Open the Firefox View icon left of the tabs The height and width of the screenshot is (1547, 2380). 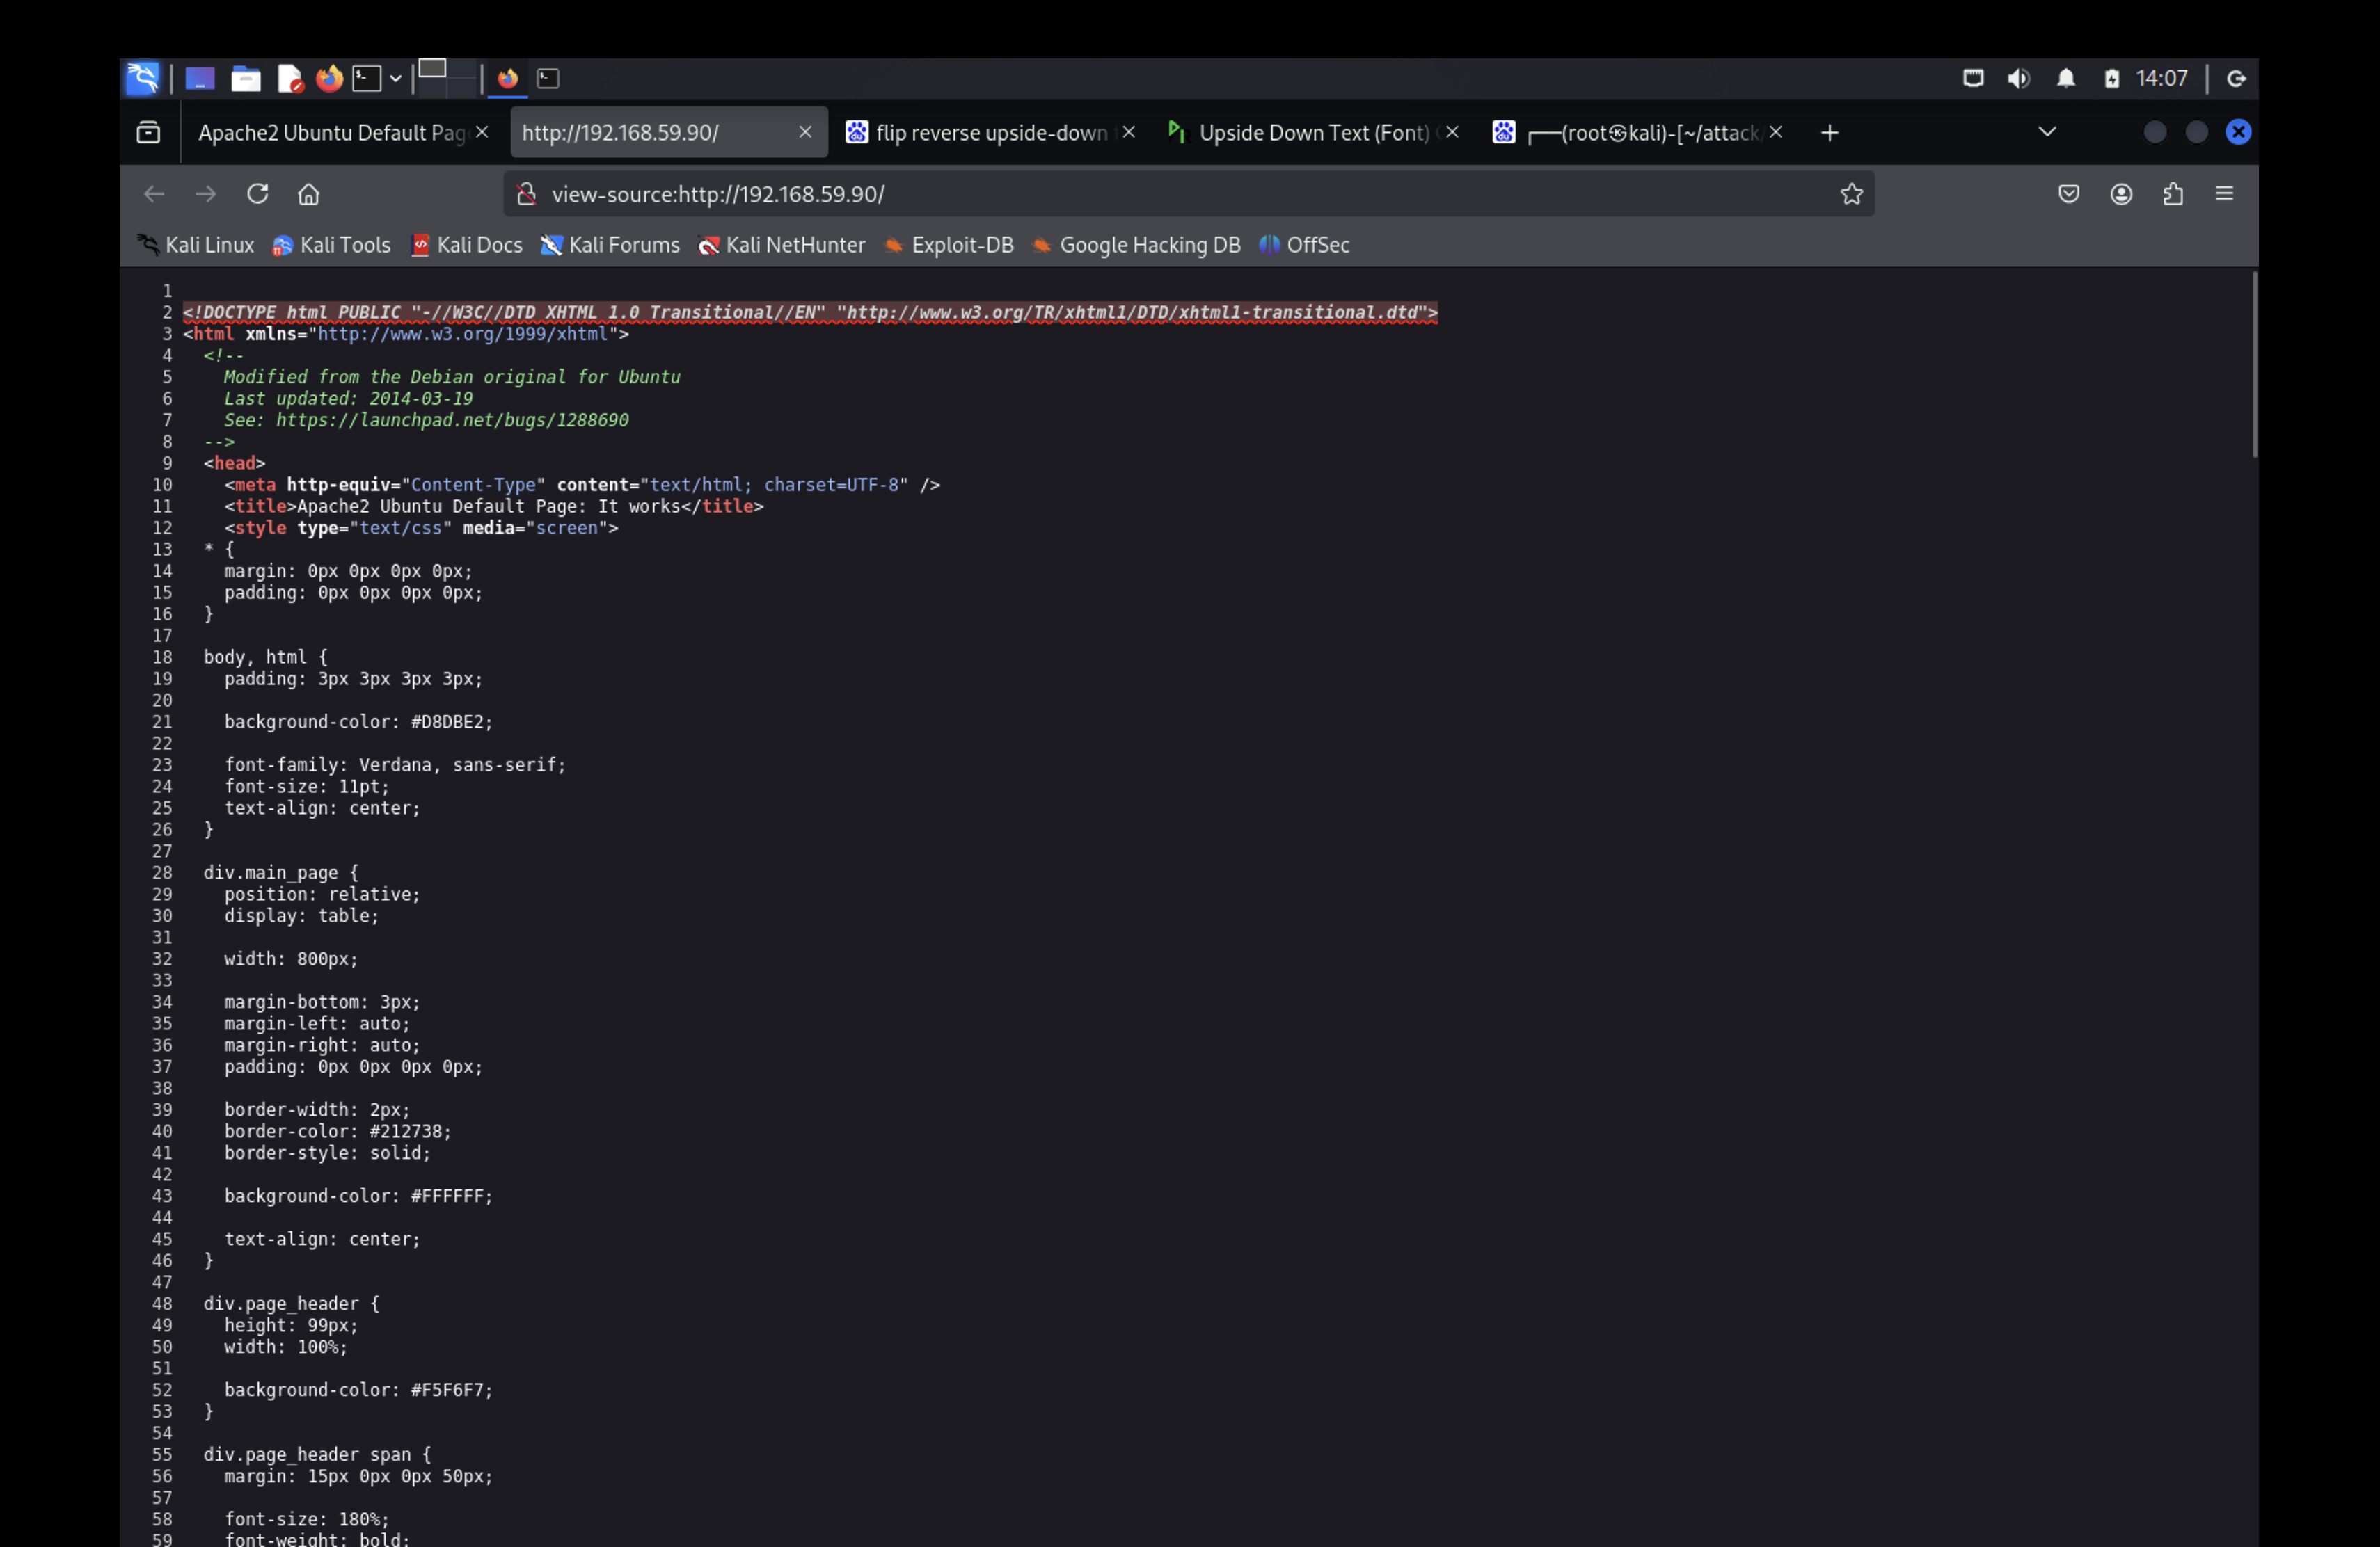tap(148, 132)
